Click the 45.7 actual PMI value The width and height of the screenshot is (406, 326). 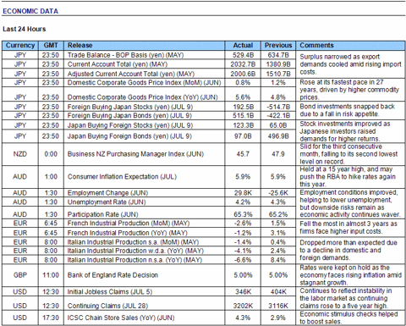pos(243,154)
